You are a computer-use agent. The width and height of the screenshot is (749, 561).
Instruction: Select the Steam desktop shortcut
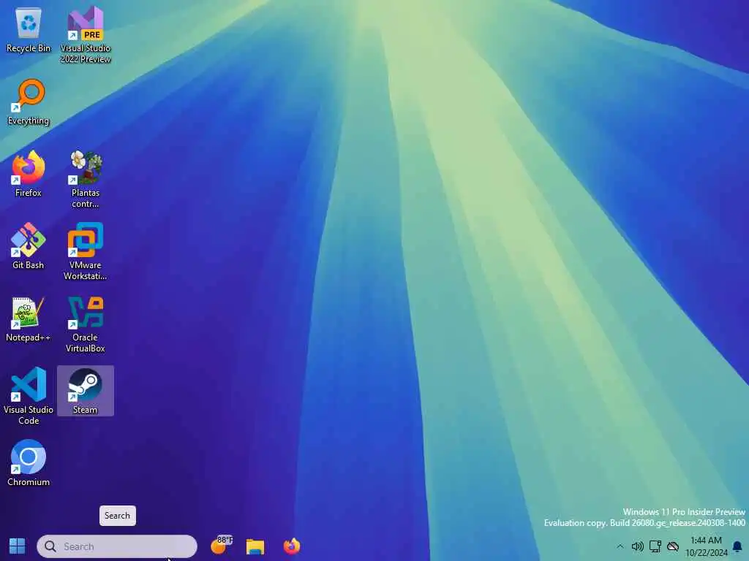86,392
